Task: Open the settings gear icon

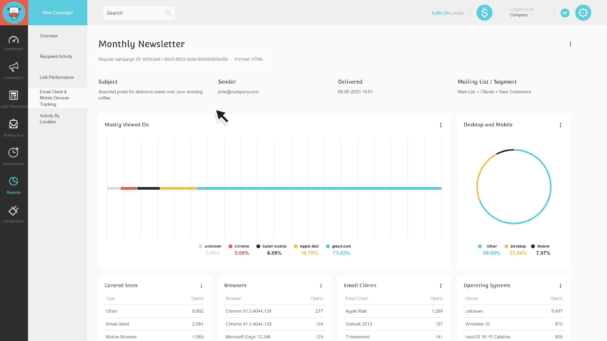Action: pyautogui.click(x=583, y=13)
